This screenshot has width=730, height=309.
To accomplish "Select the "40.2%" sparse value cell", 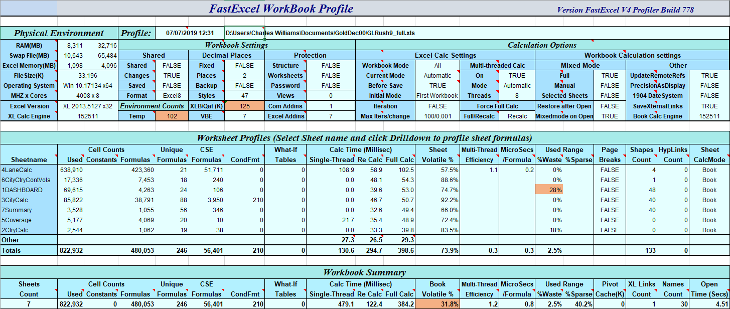I will click(x=578, y=304).
